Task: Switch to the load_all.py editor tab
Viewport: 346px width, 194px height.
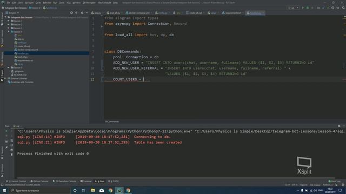Action: 114,13
